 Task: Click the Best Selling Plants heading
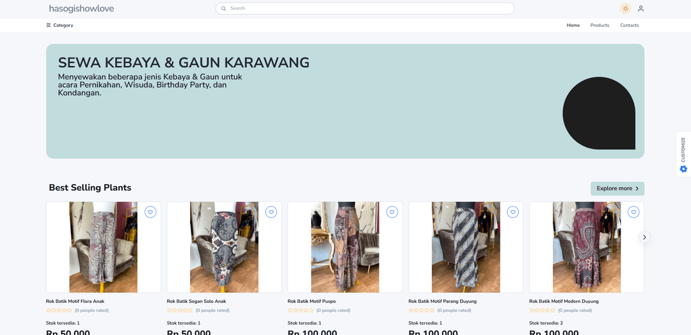(90, 187)
